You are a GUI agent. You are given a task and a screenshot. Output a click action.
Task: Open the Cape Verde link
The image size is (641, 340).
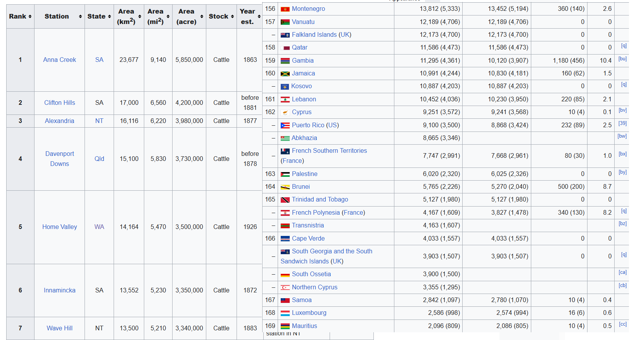coord(308,239)
